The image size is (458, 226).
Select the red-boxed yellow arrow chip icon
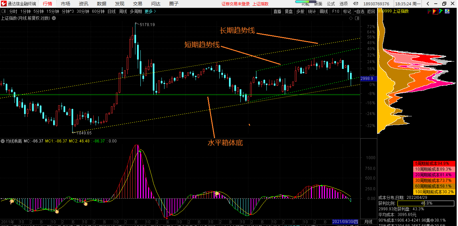pyautogui.click(x=435, y=11)
